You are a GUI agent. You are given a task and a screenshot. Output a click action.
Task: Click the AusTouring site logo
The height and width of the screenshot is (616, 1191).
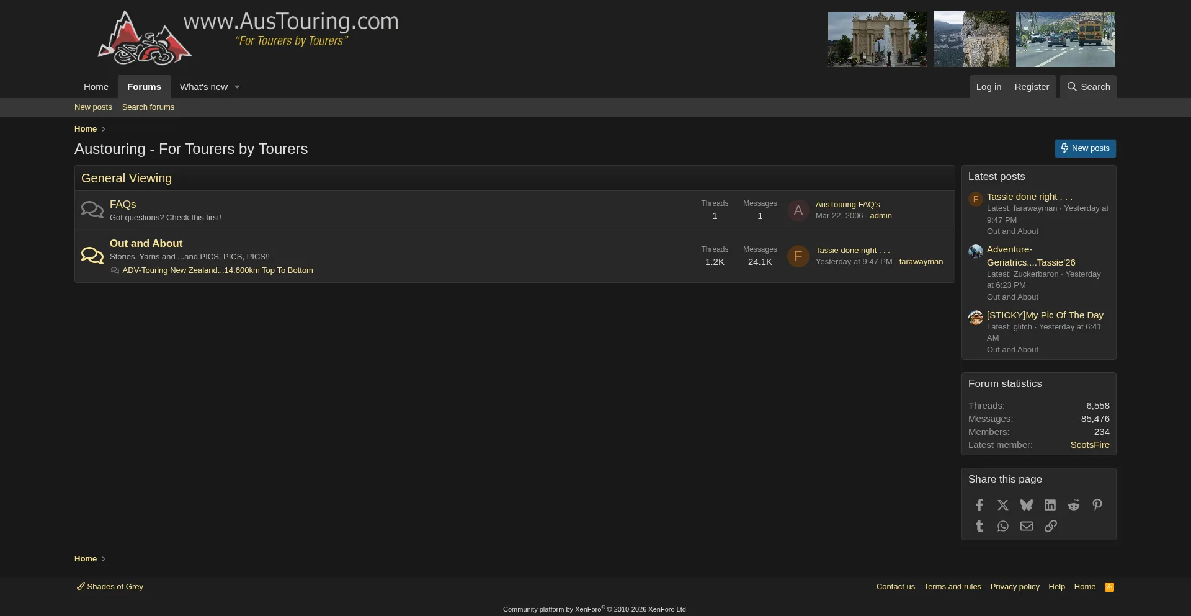pos(248,37)
